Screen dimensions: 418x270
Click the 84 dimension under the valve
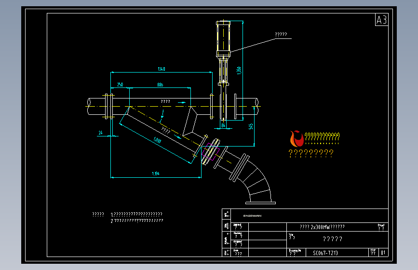click(223, 125)
